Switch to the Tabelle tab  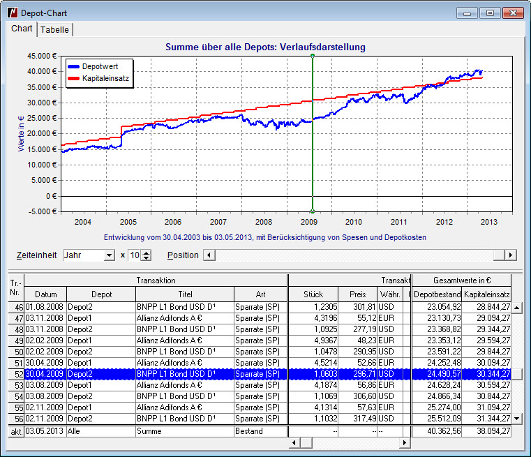click(54, 29)
